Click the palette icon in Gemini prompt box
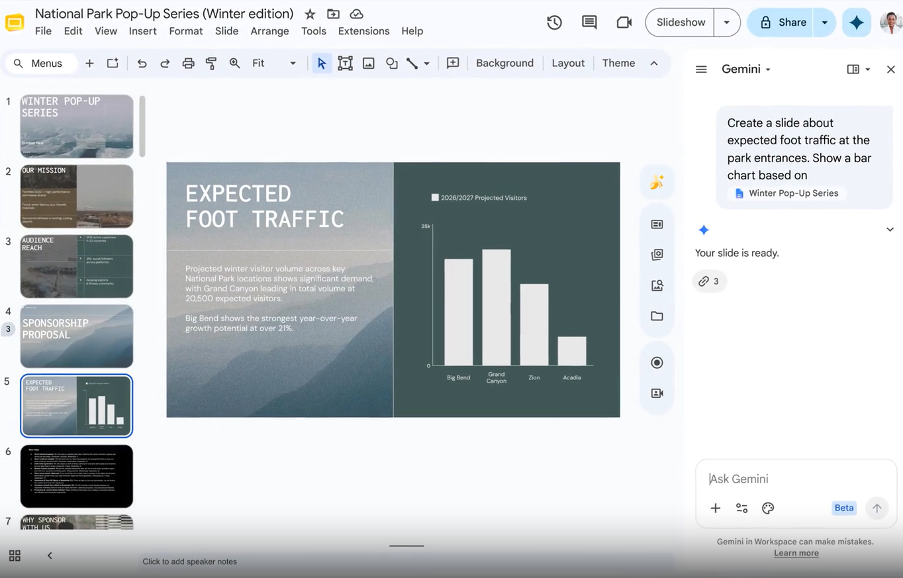The width and height of the screenshot is (903, 578). tap(768, 508)
